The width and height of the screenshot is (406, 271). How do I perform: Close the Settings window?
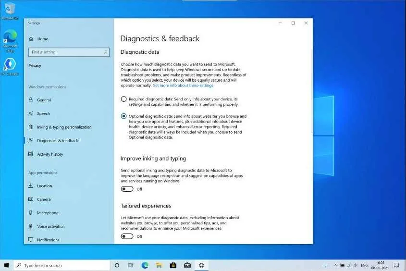tap(306, 23)
